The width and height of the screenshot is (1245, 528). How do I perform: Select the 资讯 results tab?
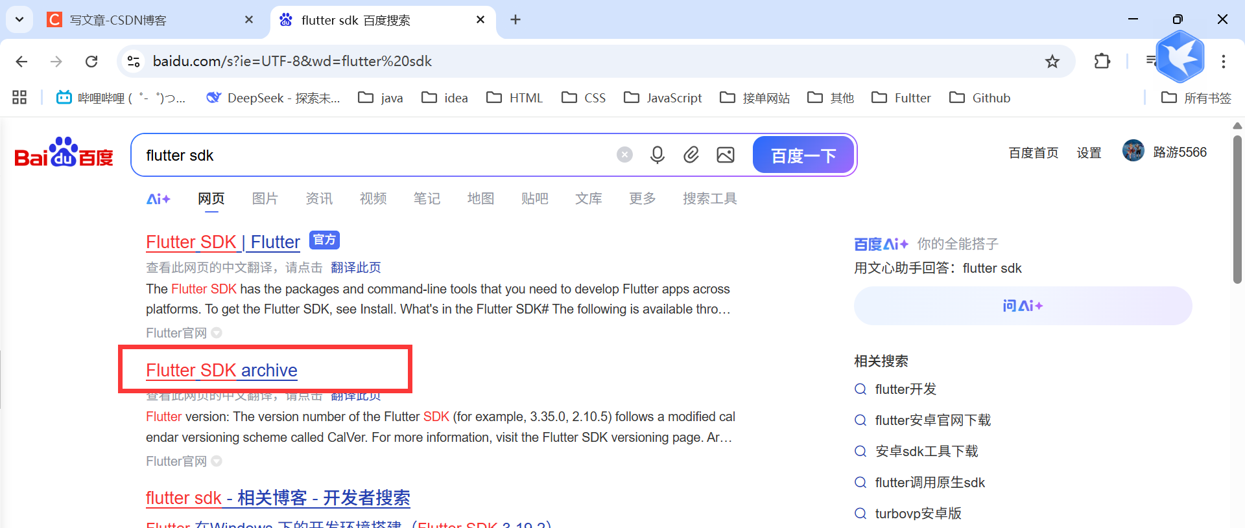click(319, 199)
